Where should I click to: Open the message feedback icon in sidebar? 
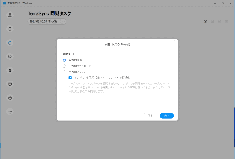pyautogui.click(x=10, y=84)
